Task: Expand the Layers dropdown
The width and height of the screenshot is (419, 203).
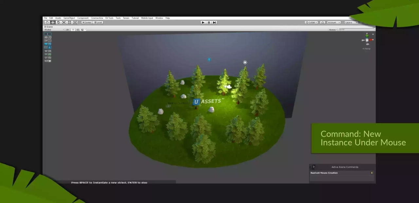Action: pos(351,23)
